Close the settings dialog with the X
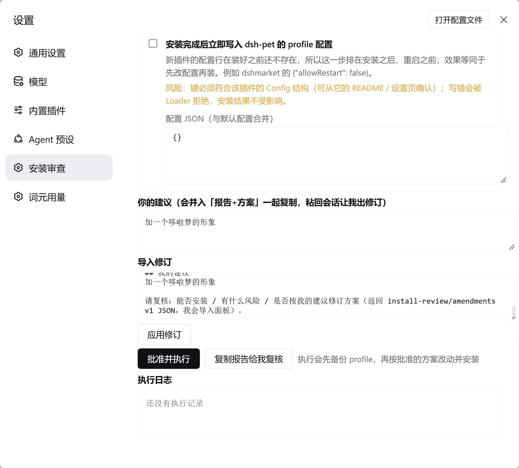 [504, 20]
